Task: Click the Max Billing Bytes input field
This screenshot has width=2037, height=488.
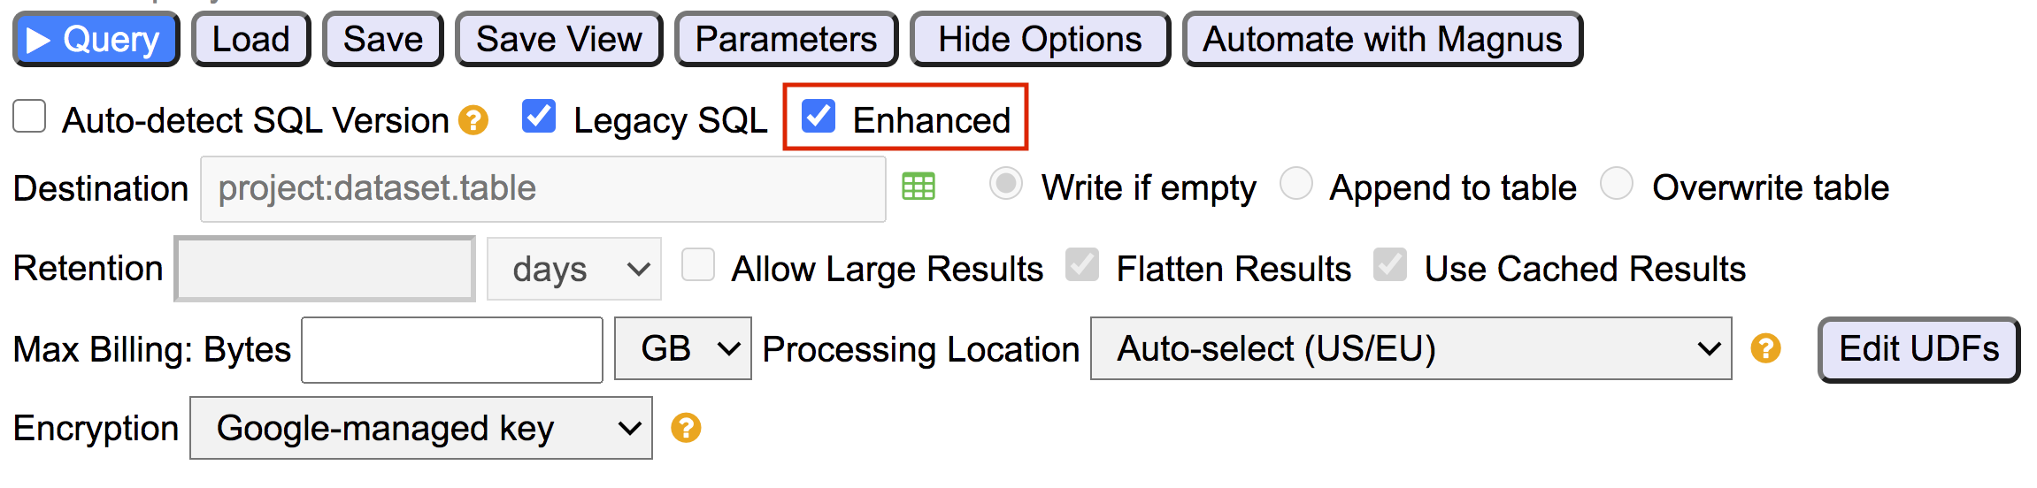Action: tap(452, 350)
